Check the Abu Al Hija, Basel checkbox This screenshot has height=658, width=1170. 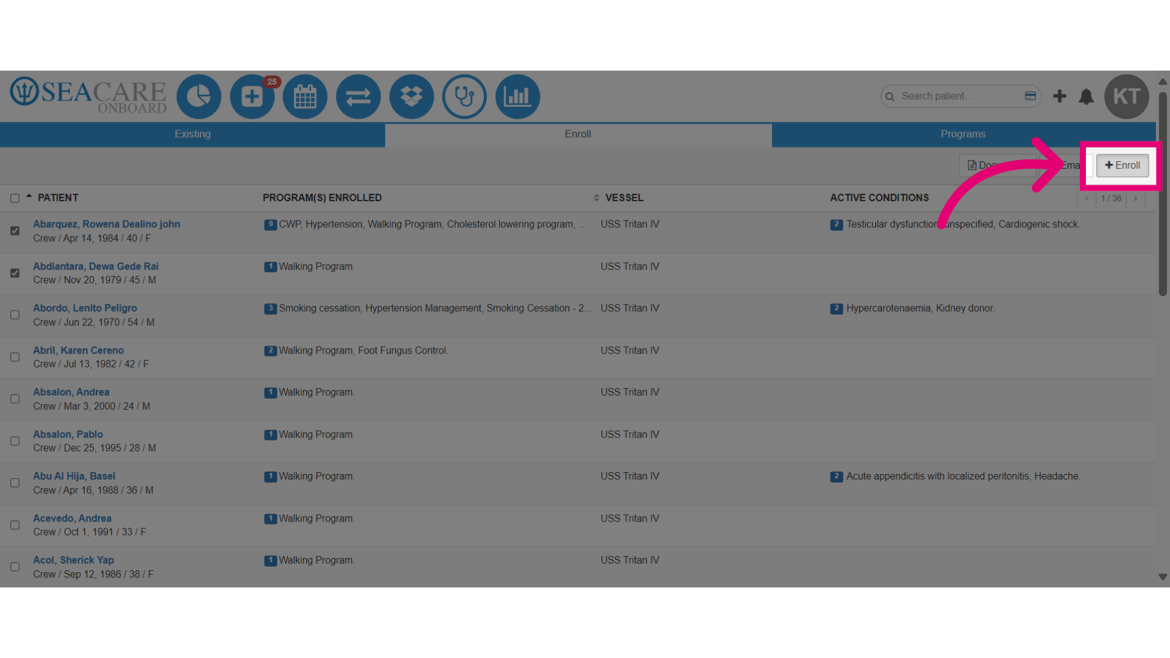pos(15,483)
